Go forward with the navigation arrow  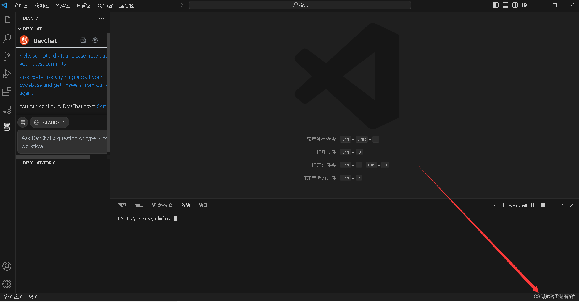tap(181, 5)
